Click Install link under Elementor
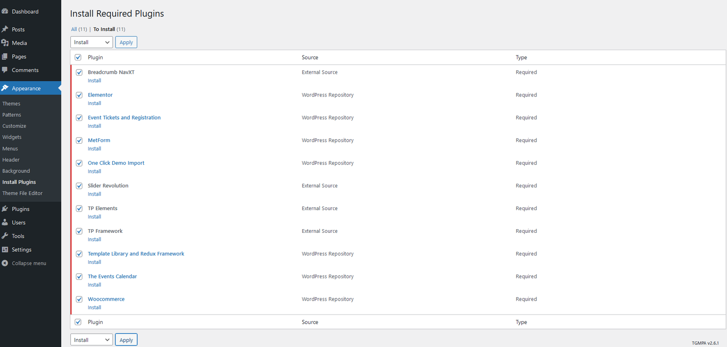 (95, 103)
